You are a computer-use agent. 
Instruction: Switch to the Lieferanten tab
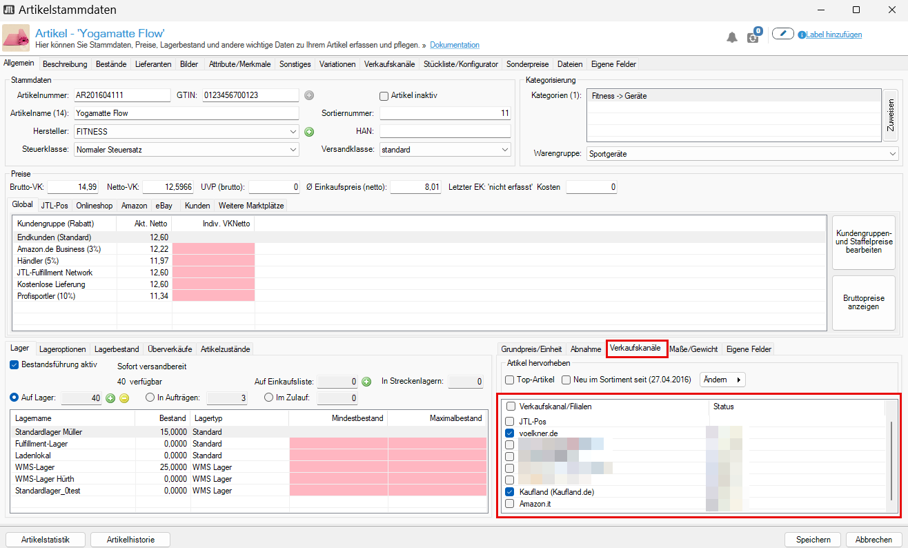click(154, 64)
